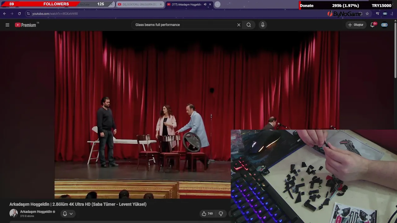Mute the Arkadaşım Hoşgeldin tab audio icon
Viewport: 397px width, 223px height.
(205, 4)
